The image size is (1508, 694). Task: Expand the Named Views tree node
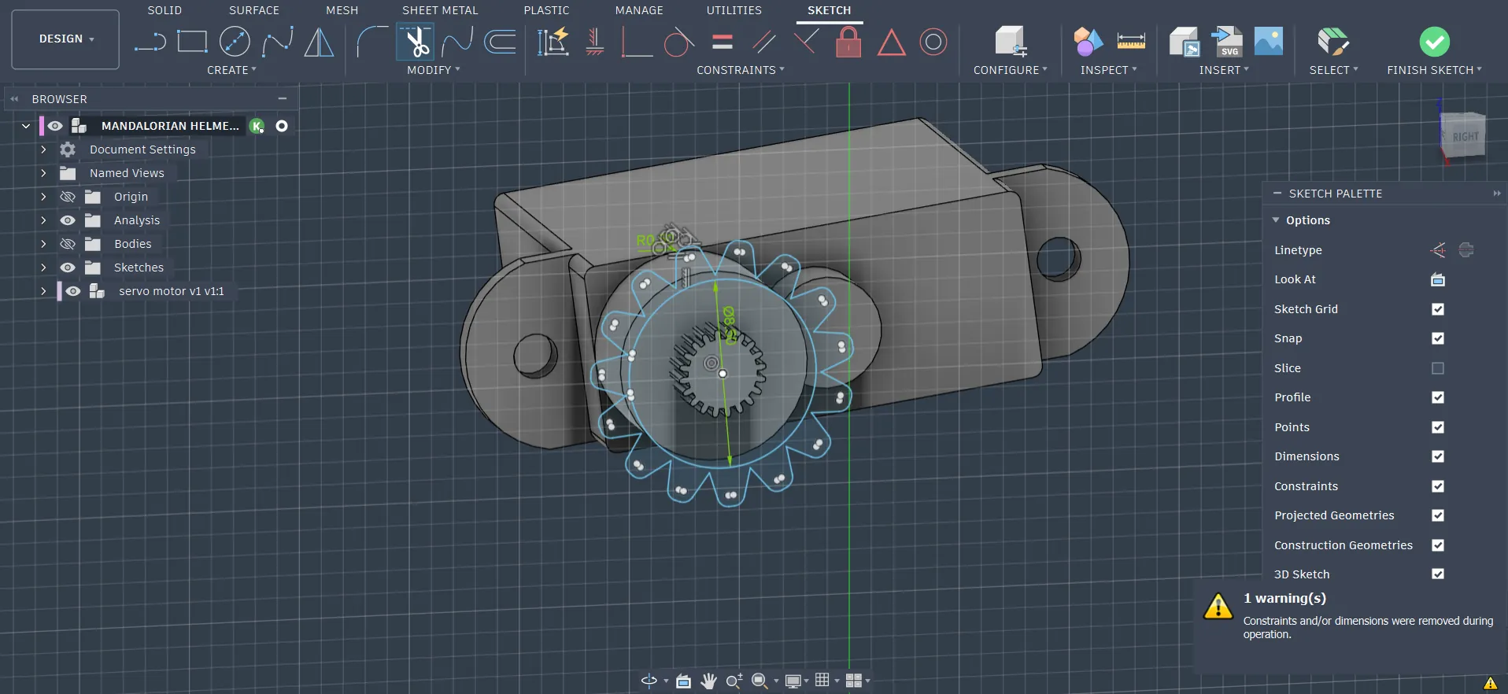point(43,173)
